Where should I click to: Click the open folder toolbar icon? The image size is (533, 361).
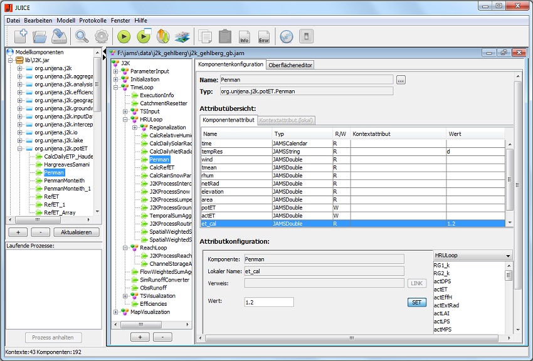pyautogui.click(x=40, y=36)
